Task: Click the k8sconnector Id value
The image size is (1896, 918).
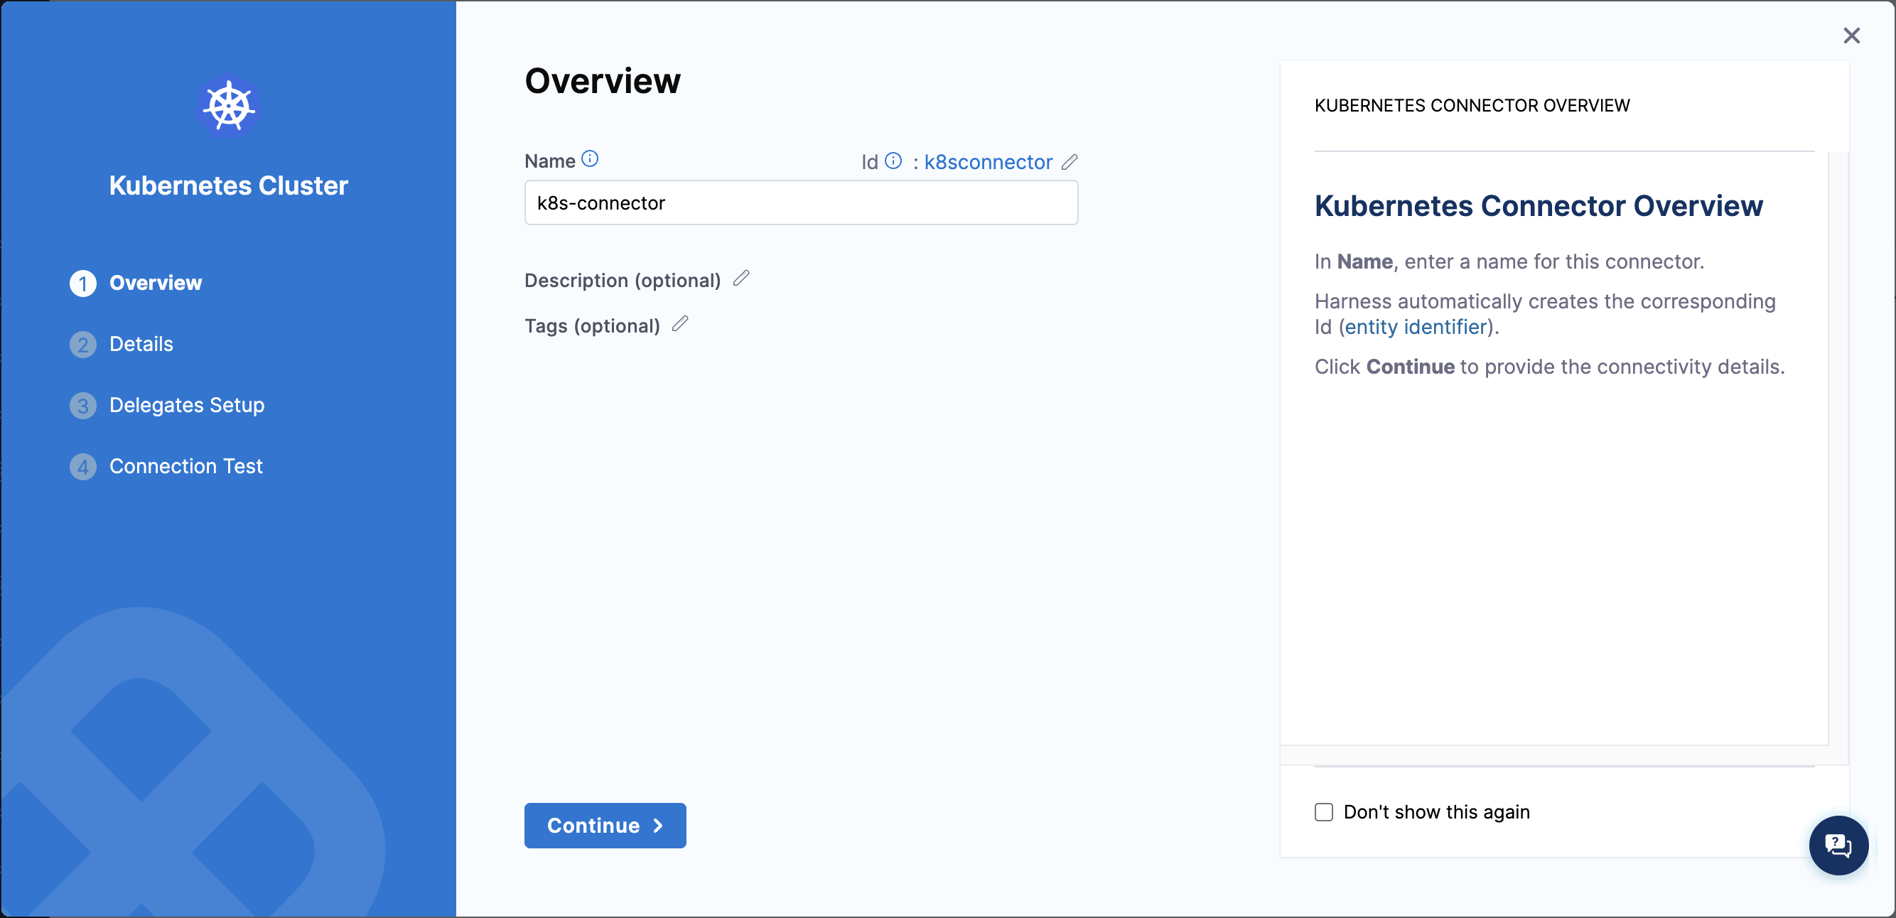Action: point(988,162)
